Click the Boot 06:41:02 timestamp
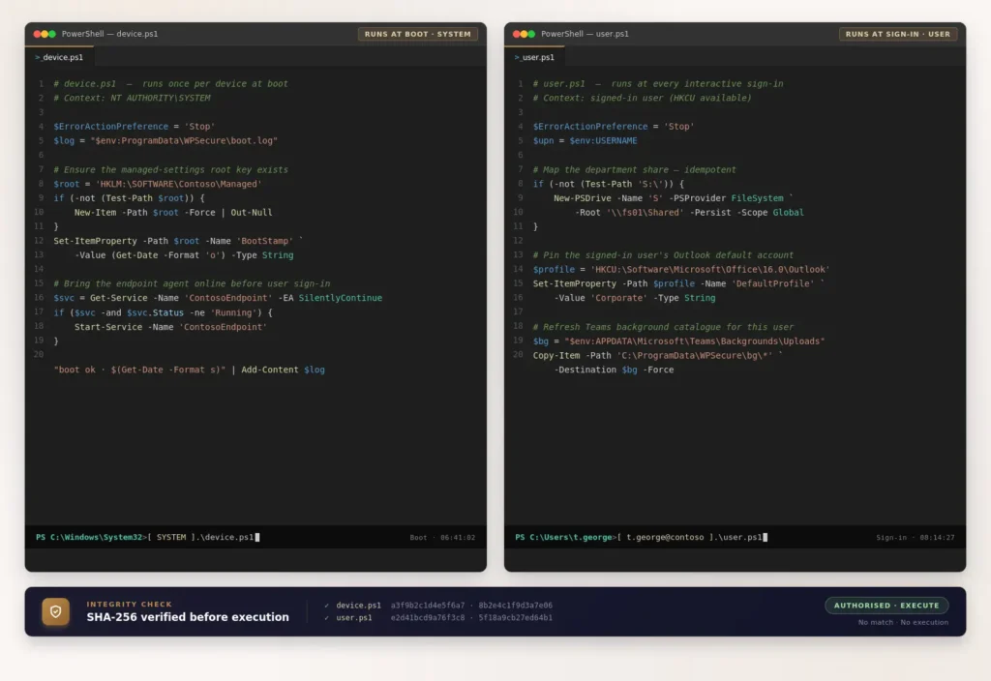 [442, 538]
